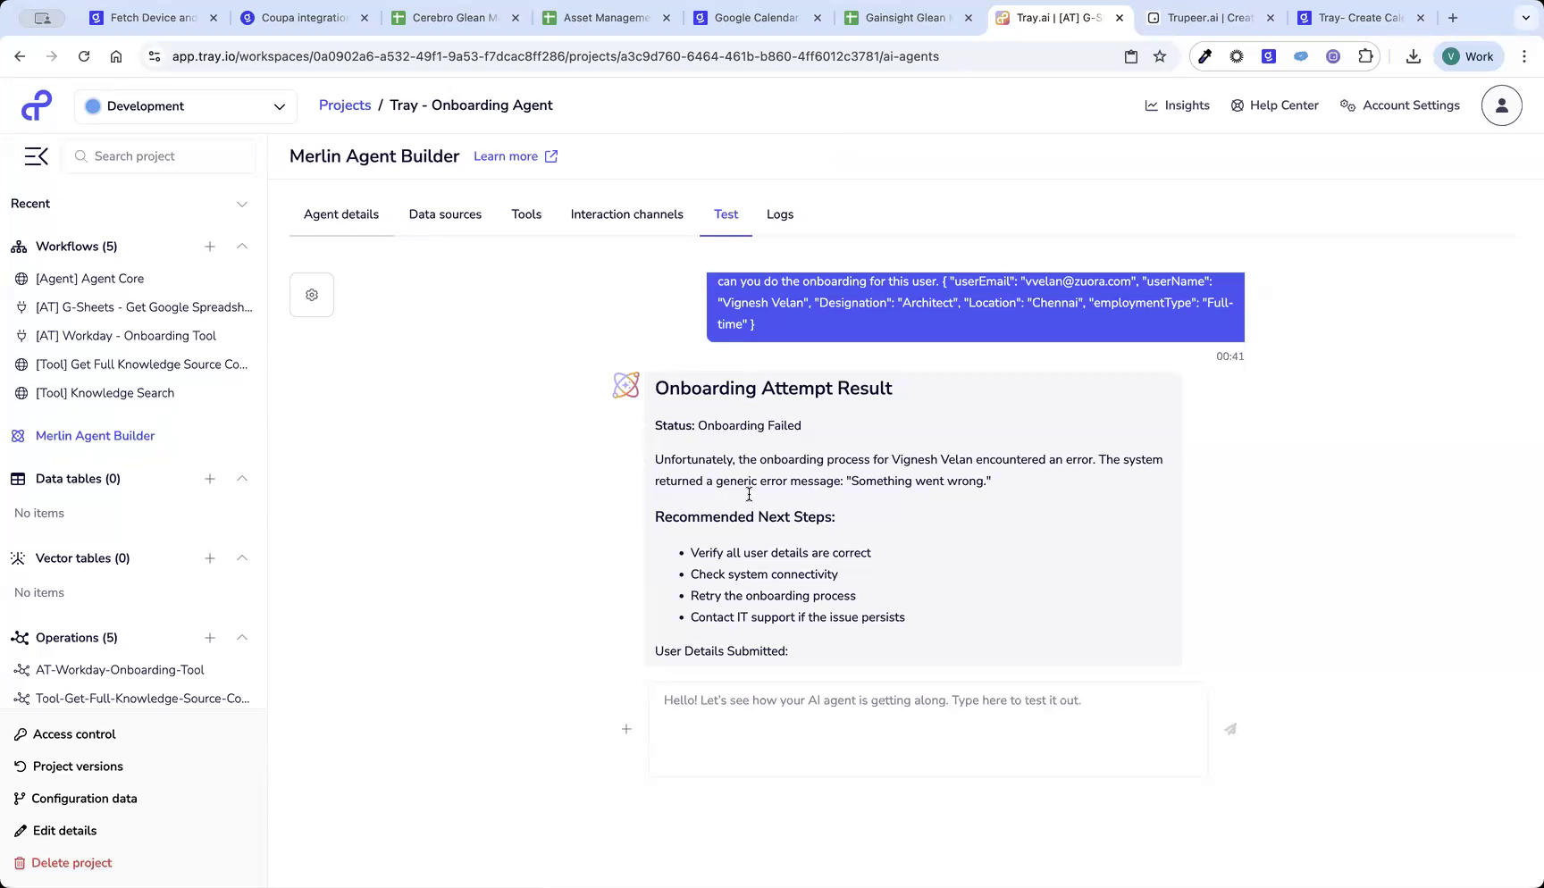Switch to the Data sources tab
The height and width of the screenshot is (888, 1544).
(445, 214)
